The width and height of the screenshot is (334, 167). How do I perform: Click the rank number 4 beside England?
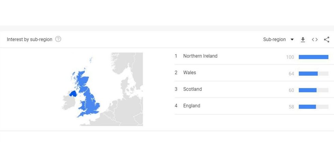point(176,106)
